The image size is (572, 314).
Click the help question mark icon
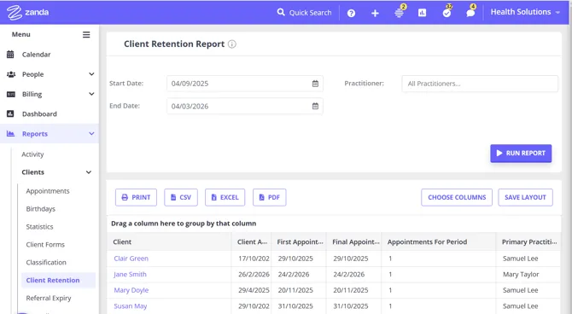(x=351, y=13)
